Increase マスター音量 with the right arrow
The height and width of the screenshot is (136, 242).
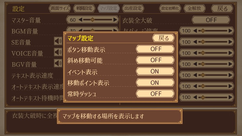115,20
